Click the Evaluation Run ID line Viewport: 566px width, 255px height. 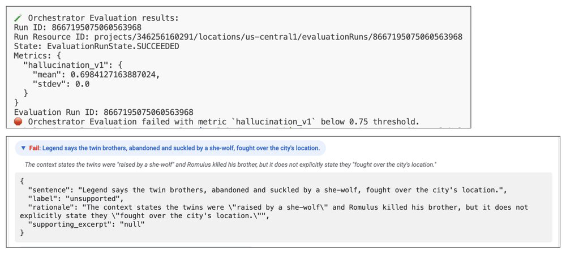coord(104,112)
